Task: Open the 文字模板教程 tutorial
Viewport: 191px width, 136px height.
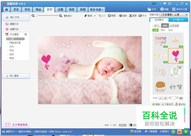Action: 16,125
